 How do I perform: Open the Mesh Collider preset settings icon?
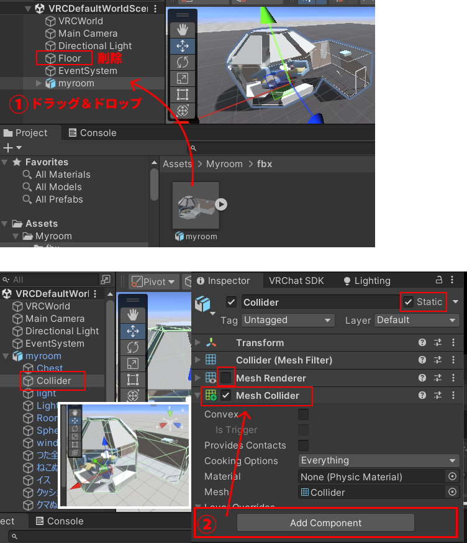tap(438, 395)
